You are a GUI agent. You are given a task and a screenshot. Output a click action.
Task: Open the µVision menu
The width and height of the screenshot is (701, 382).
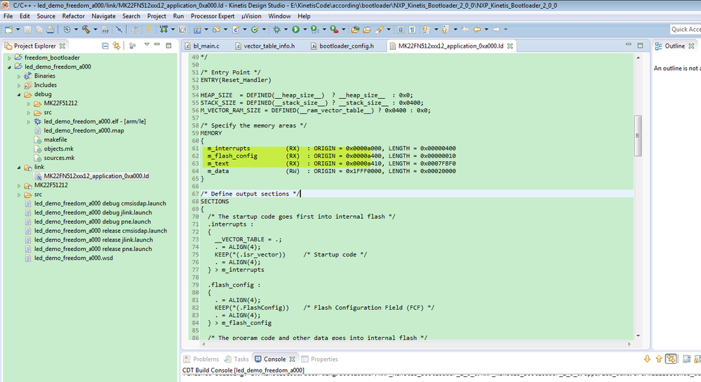tap(251, 16)
